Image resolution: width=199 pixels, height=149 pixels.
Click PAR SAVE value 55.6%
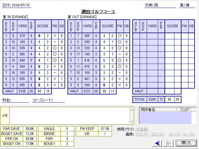coord(30,129)
